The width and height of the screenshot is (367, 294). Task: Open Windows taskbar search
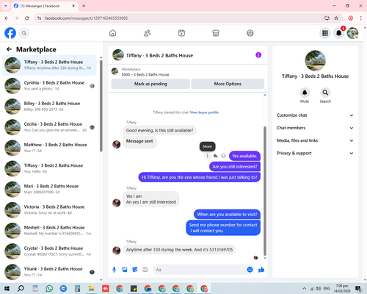pos(21,288)
